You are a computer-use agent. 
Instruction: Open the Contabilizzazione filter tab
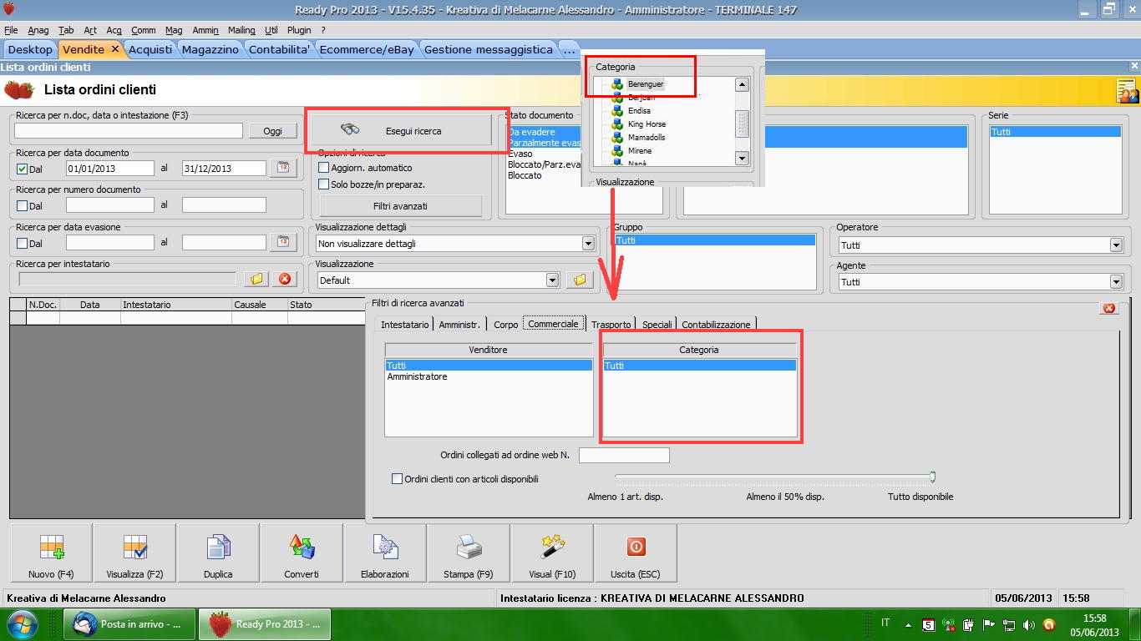coord(717,325)
